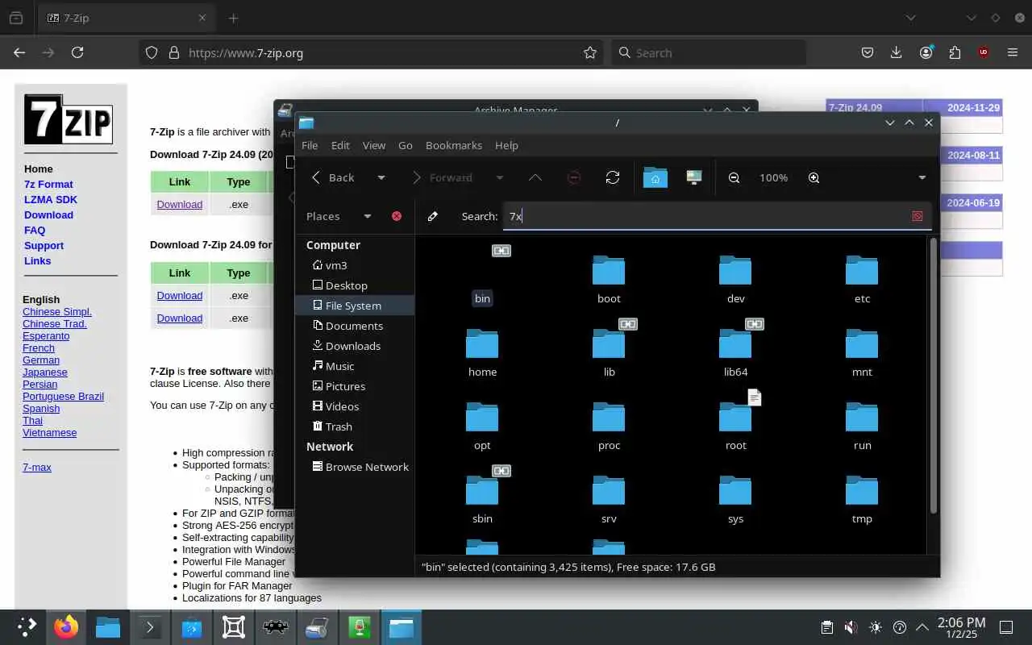Close the Places sidebar
This screenshot has height=645, width=1032.
[x=397, y=216]
